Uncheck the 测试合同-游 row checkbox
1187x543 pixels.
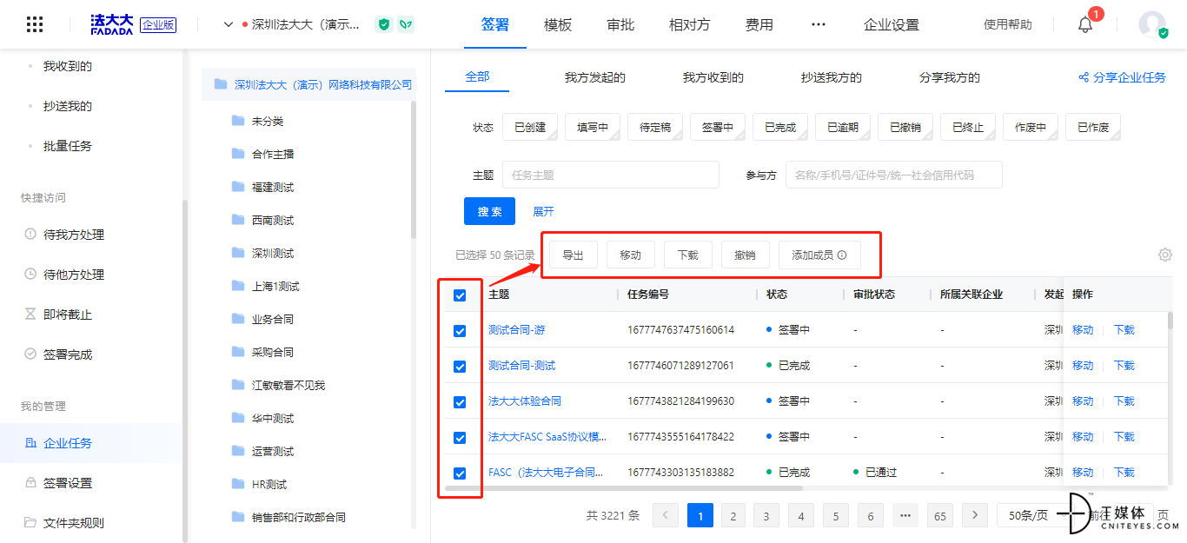(x=460, y=331)
